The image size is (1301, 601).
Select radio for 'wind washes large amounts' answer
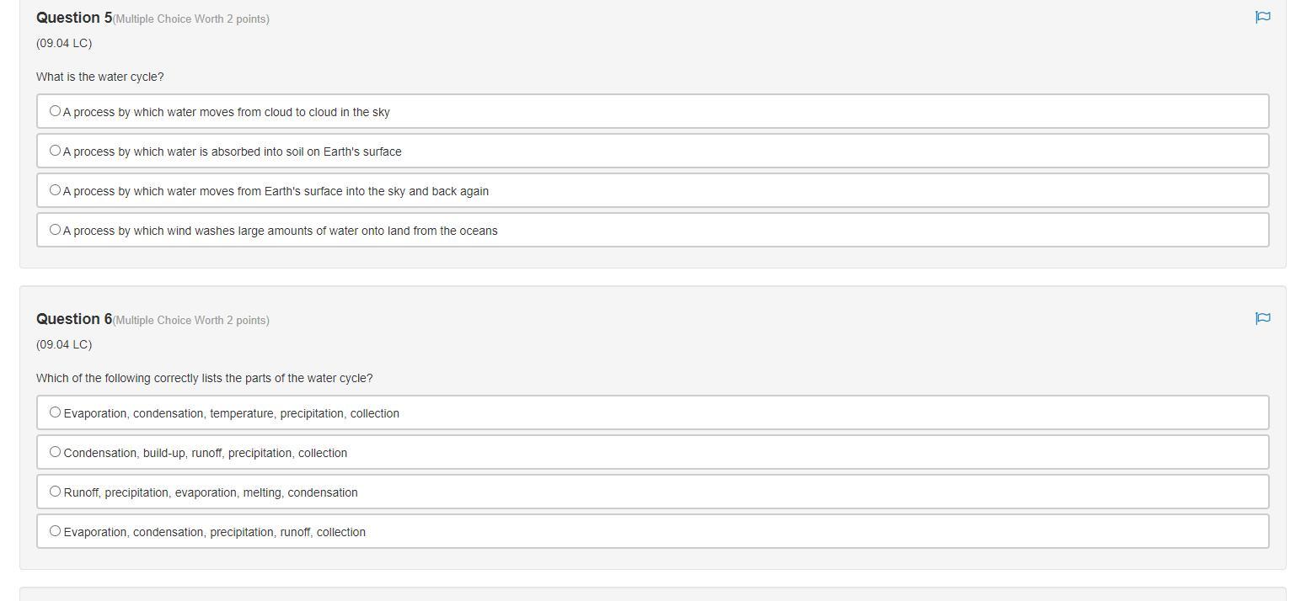tap(55, 230)
